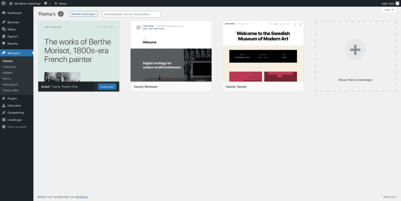Click the Versie 5.8.1 footer text
Image resolution: width=401 pixels, height=201 pixels.
390,197
